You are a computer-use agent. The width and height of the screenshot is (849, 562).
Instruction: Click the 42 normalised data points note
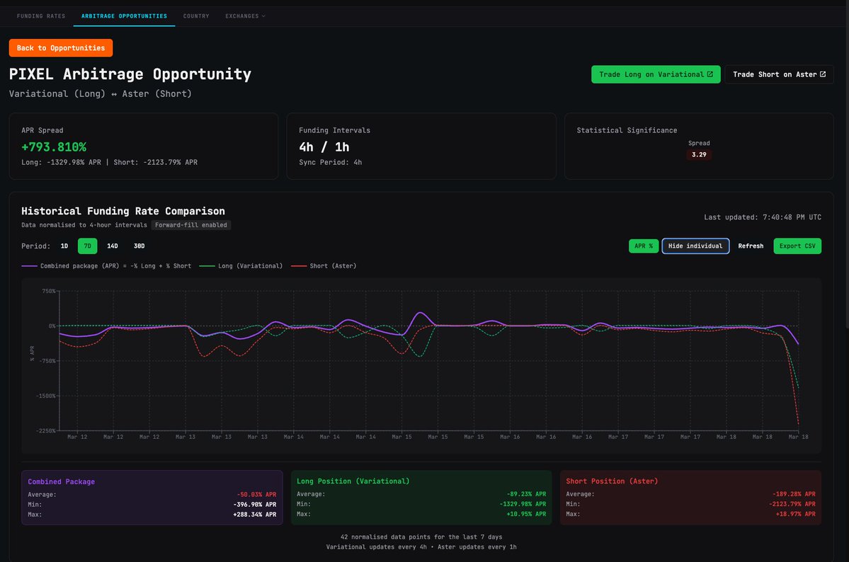coord(421,537)
